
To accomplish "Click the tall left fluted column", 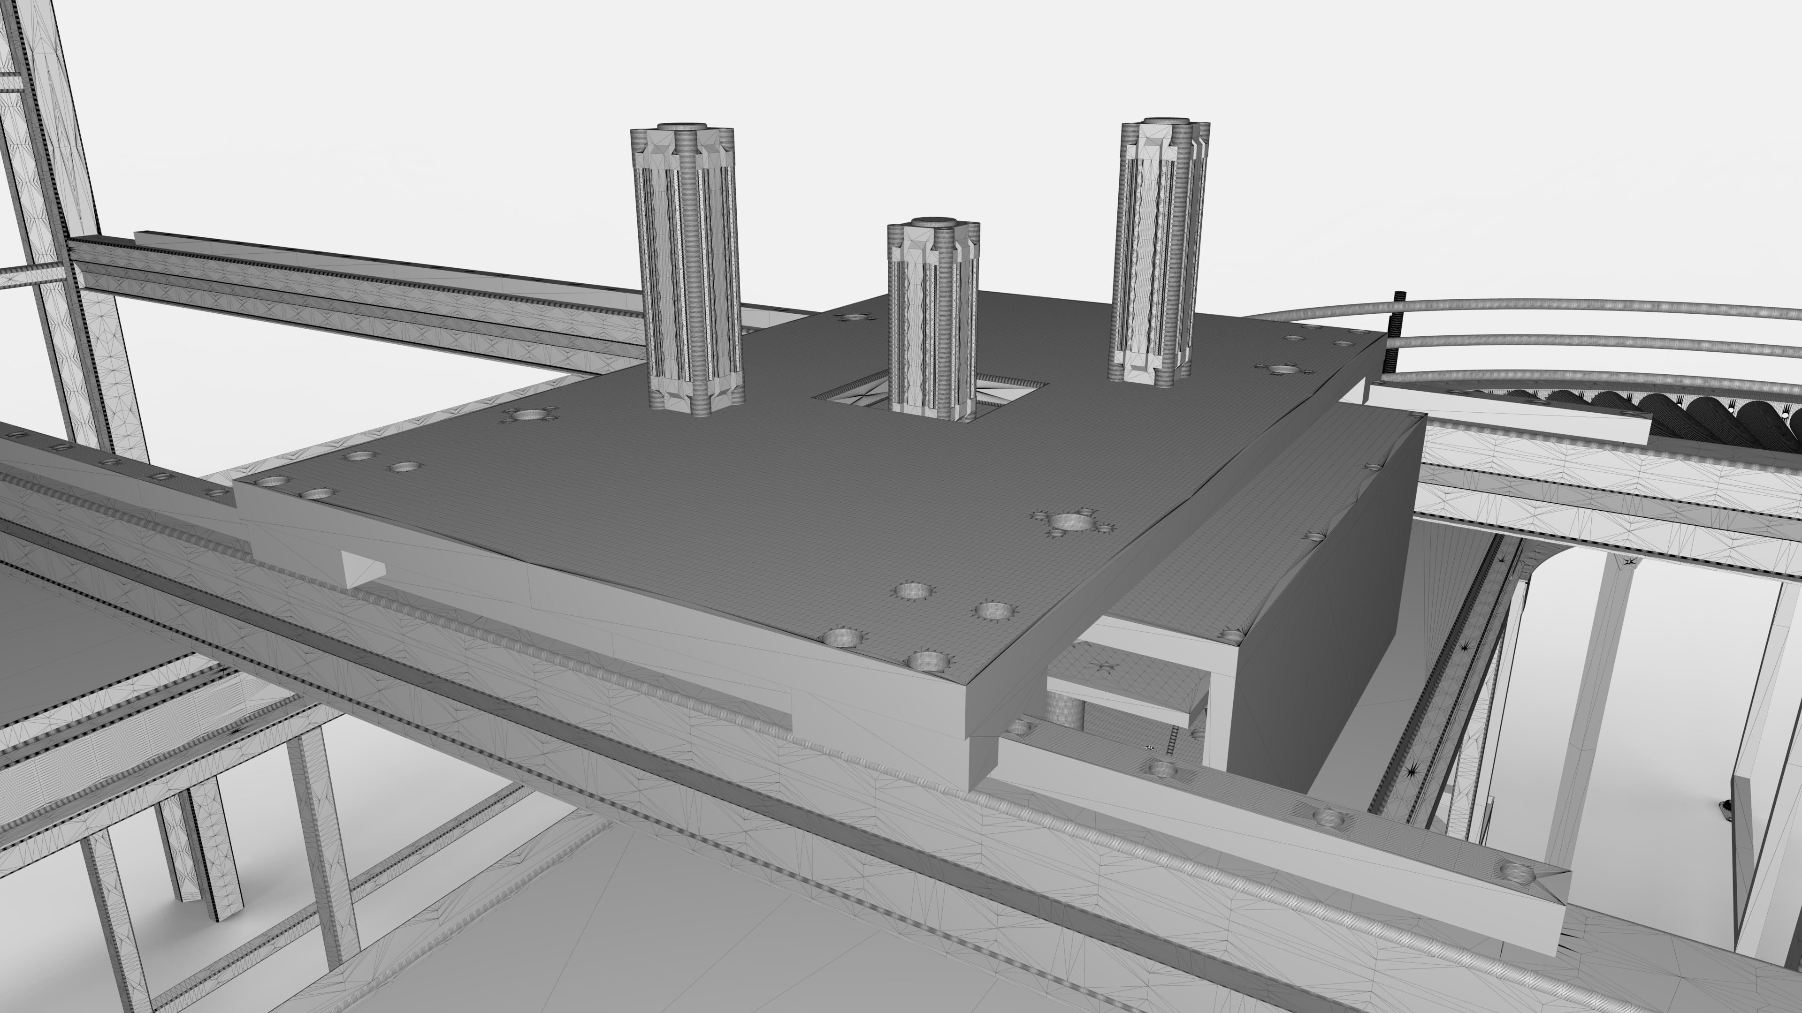I will (x=687, y=272).
